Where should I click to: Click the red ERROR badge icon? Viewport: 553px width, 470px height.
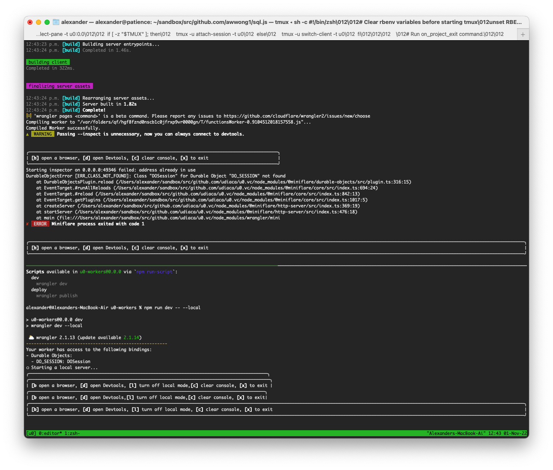pyautogui.click(x=40, y=224)
